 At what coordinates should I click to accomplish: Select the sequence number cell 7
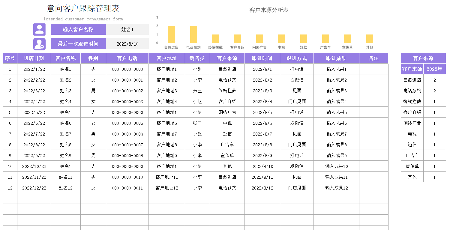click(10, 134)
